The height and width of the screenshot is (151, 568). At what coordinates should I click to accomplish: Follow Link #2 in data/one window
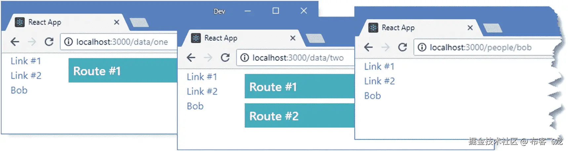(x=26, y=75)
